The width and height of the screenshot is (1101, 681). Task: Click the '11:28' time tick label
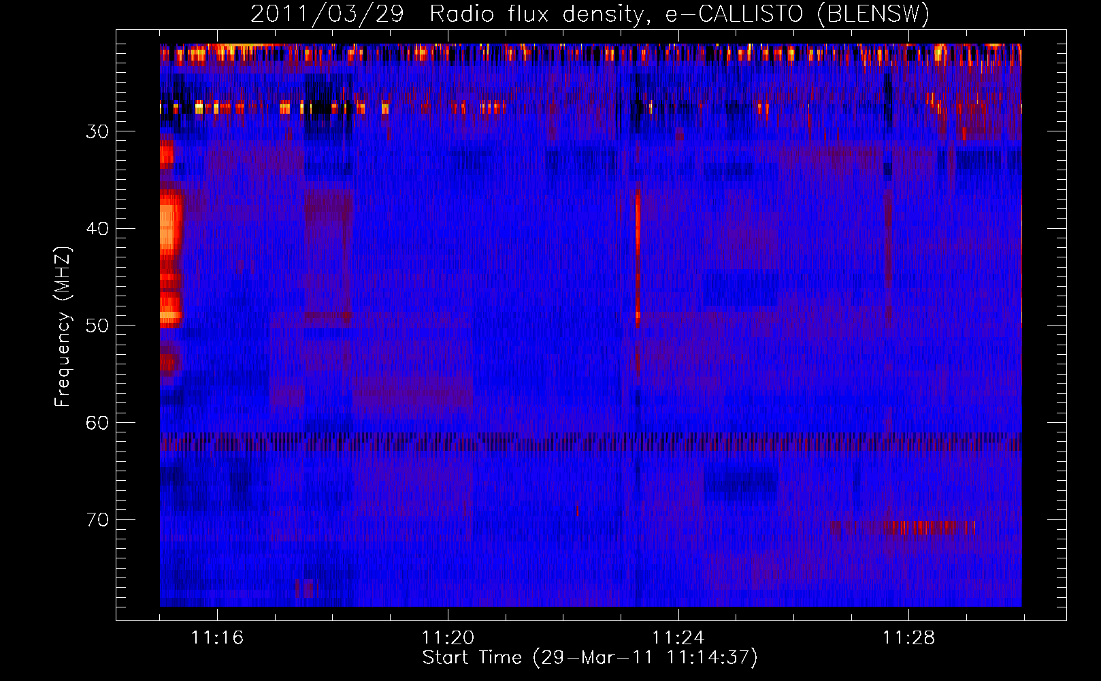(909, 638)
